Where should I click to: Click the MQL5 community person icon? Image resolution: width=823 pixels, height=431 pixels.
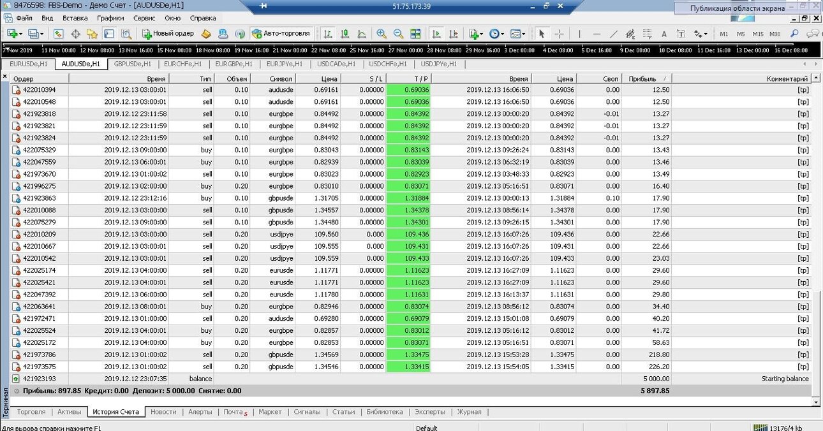click(x=223, y=34)
